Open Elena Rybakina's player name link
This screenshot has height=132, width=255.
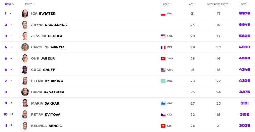tap(47, 81)
